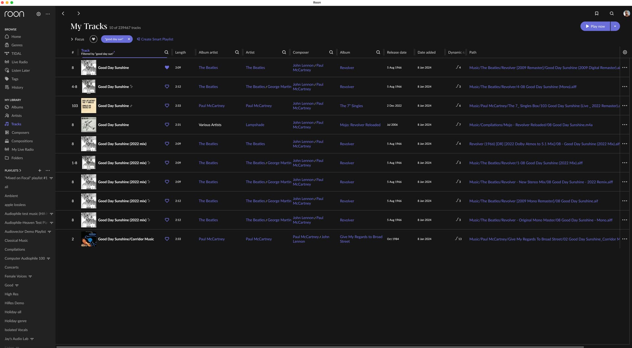Open the Holiday-genre playlist
Screen dimensions: 632x348
15,321
